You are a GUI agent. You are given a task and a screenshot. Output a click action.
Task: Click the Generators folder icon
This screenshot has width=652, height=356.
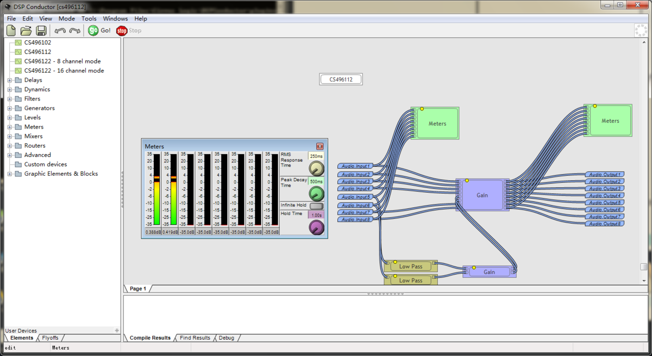point(18,108)
